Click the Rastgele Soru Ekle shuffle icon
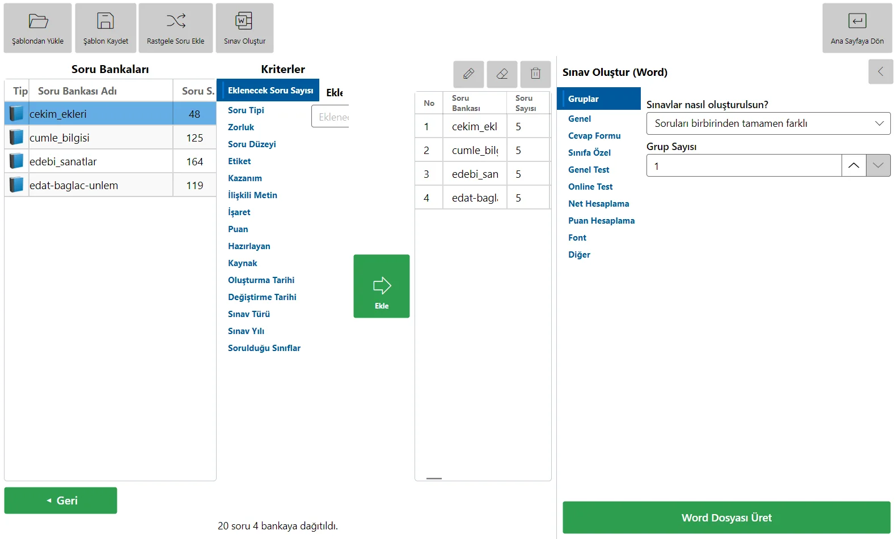The width and height of the screenshot is (896, 539). pyautogui.click(x=176, y=22)
